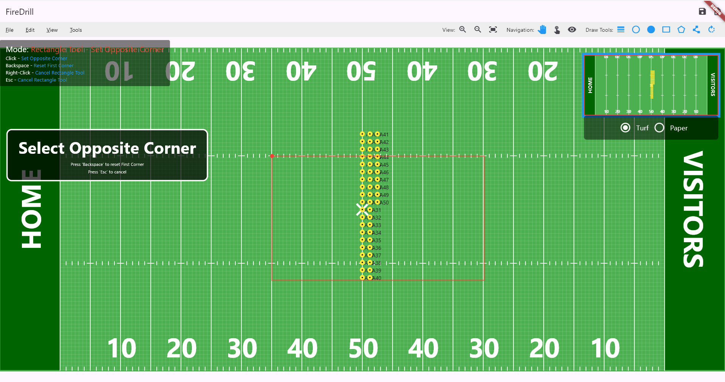
Task: Select the Zoom In tool
Action: coord(462,29)
